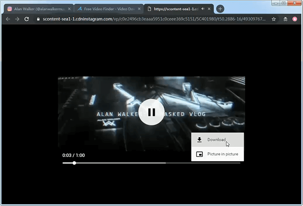The height and width of the screenshot is (206, 303).
Task: Switch to the Free Video Finder tab
Action: [x=109, y=9]
